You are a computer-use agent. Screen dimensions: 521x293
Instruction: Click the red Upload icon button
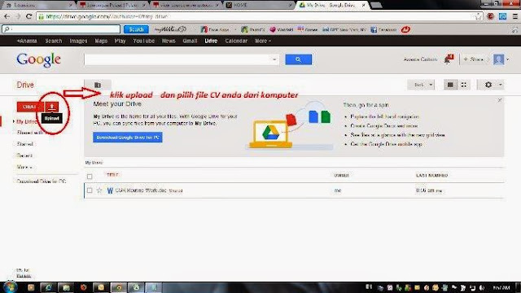point(52,107)
